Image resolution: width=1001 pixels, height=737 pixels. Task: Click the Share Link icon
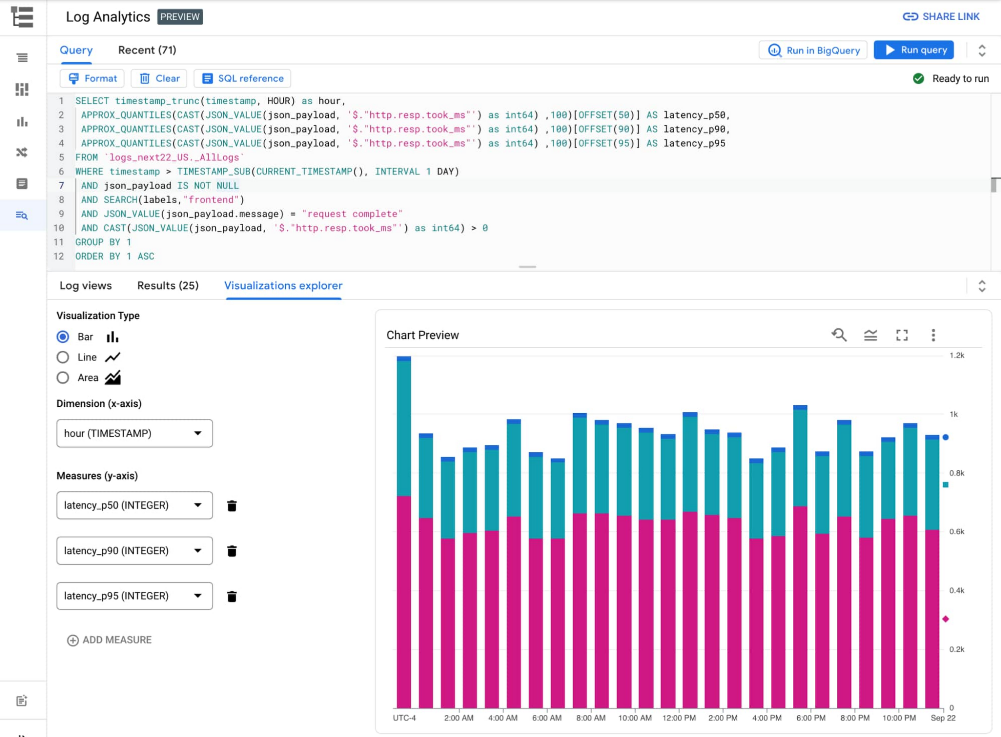[911, 17]
